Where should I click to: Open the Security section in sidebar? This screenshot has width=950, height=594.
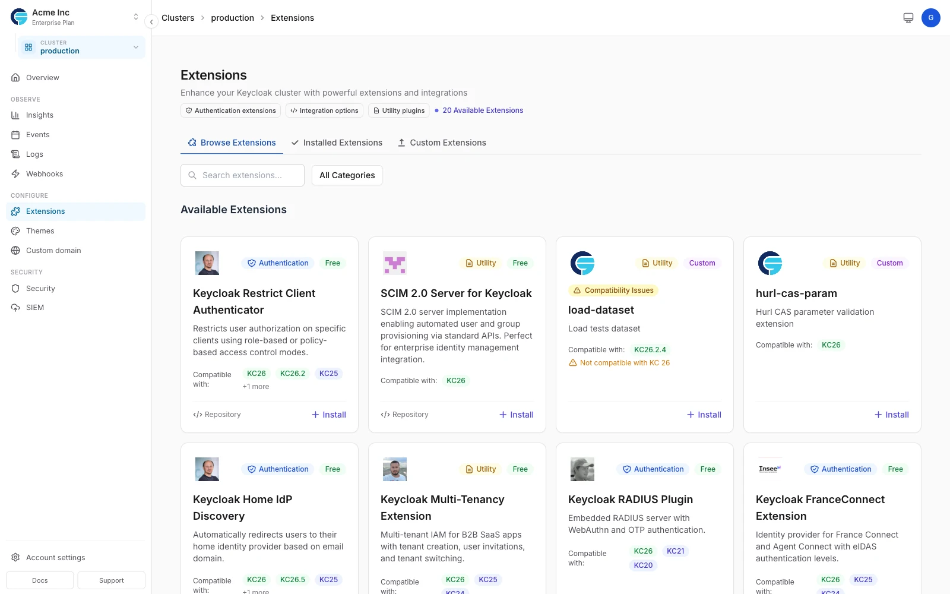point(75,289)
